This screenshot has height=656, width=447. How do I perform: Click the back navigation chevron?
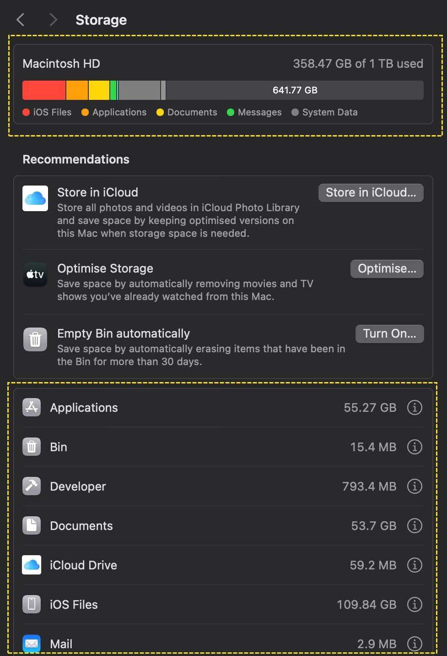(20, 20)
